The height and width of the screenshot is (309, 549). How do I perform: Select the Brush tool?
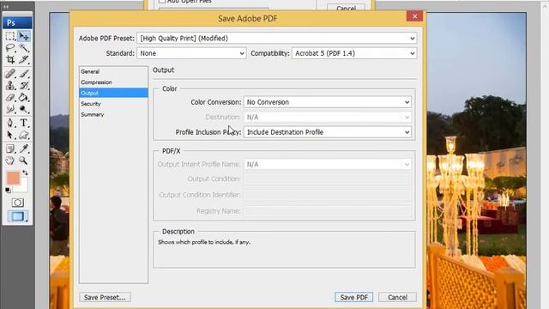24,74
